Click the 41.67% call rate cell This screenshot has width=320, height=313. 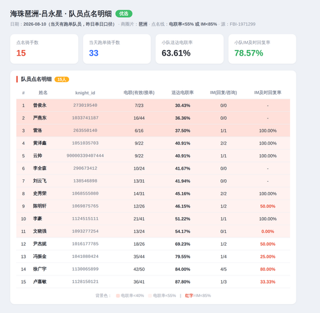pyautogui.click(x=182, y=168)
